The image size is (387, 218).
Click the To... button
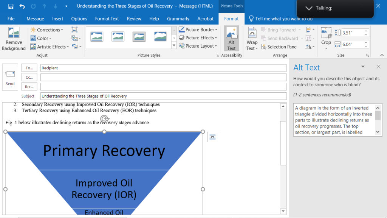pyautogui.click(x=29, y=68)
